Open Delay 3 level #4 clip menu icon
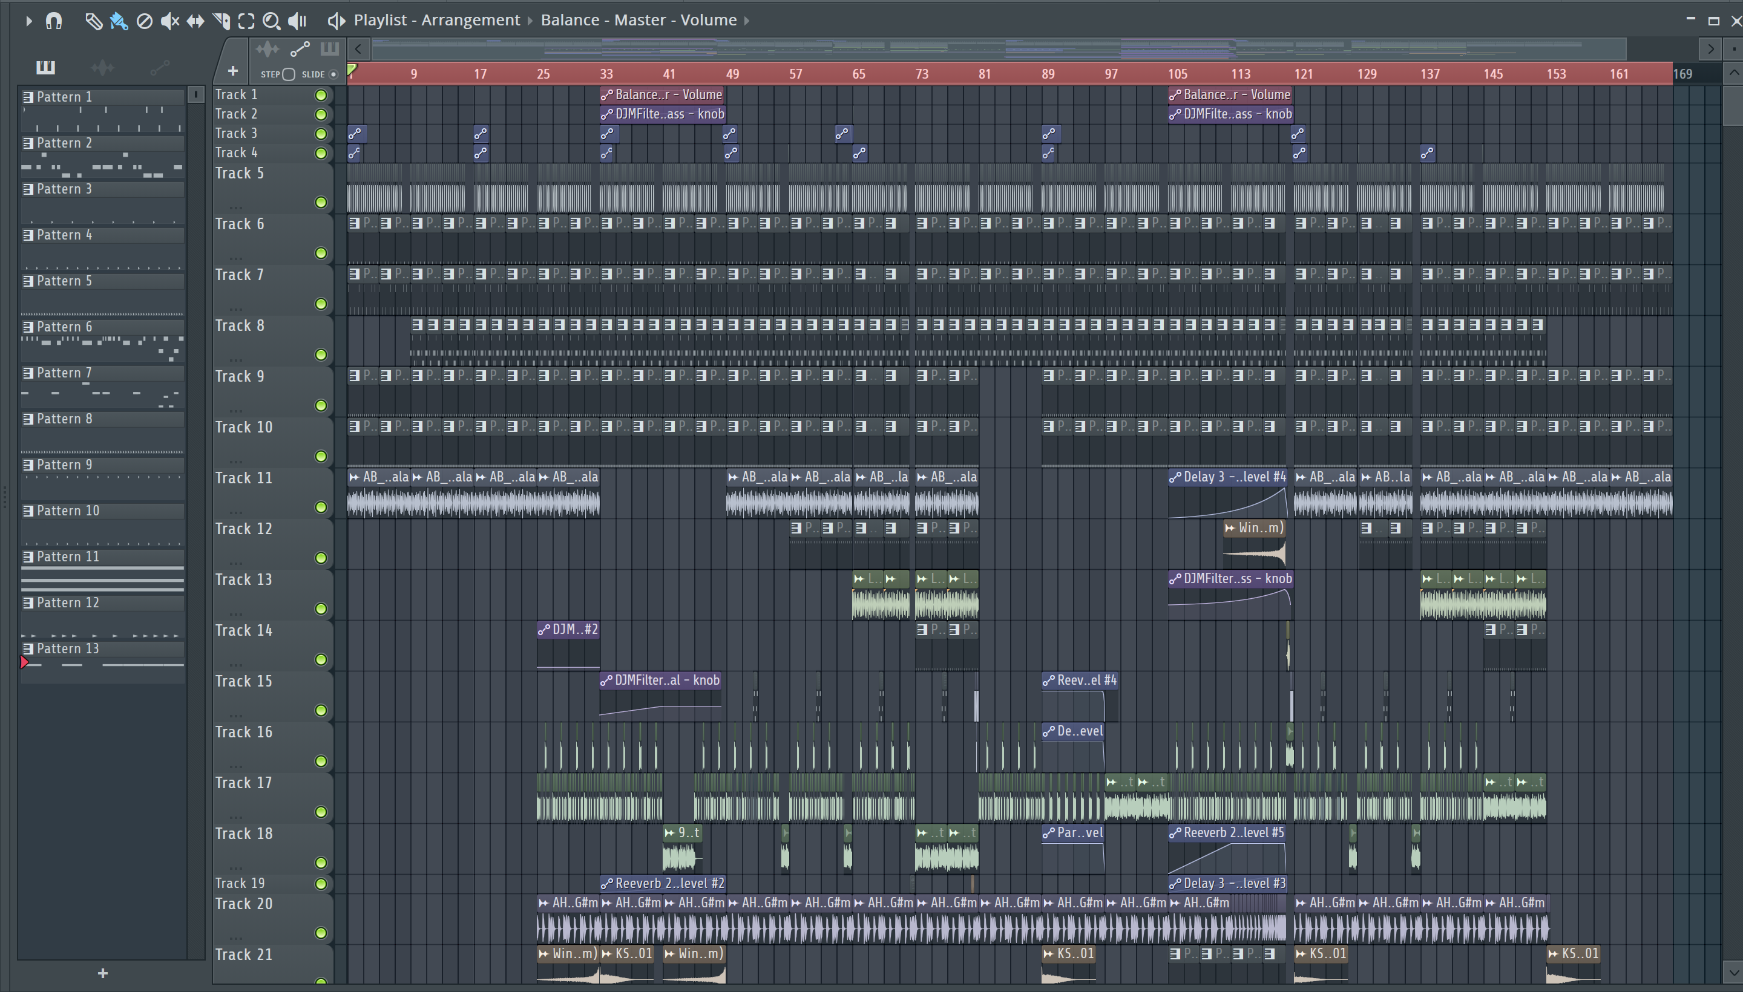 (1175, 478)
